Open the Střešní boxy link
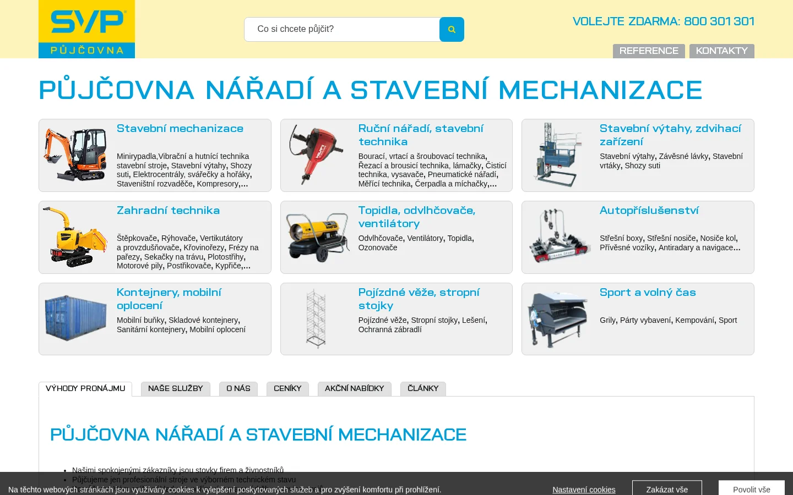 pyautogui.click(x=621, y=238)
